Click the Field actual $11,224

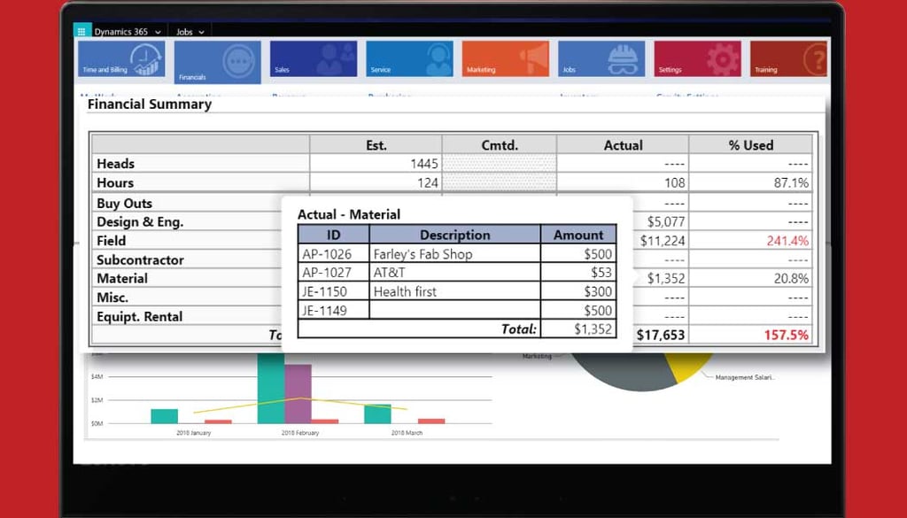click(663, 241)
